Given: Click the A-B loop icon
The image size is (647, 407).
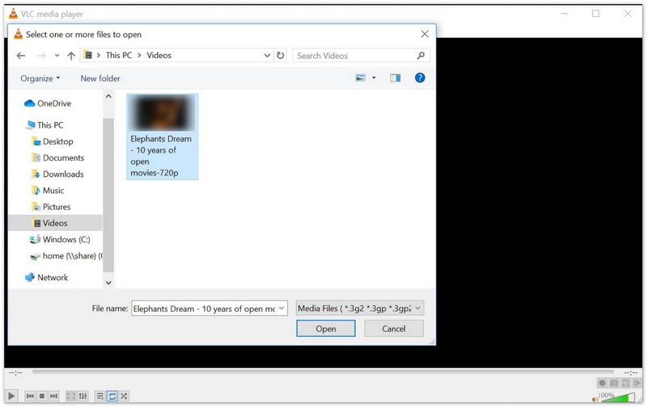Looking at the screenshot, I should [626, 383].
